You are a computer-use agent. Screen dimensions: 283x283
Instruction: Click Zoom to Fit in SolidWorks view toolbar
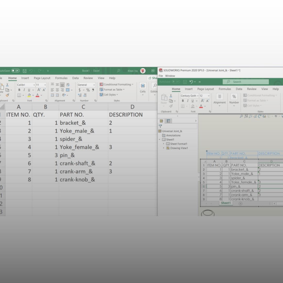[x=242, y=116]
